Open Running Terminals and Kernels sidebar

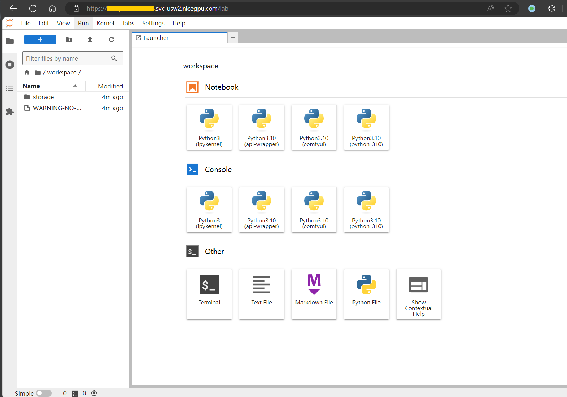[x=10, y=65]
